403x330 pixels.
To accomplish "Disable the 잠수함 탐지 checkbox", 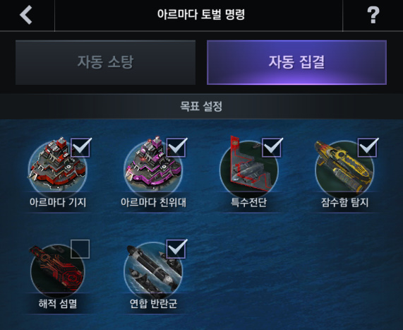I will click(368, 148).
